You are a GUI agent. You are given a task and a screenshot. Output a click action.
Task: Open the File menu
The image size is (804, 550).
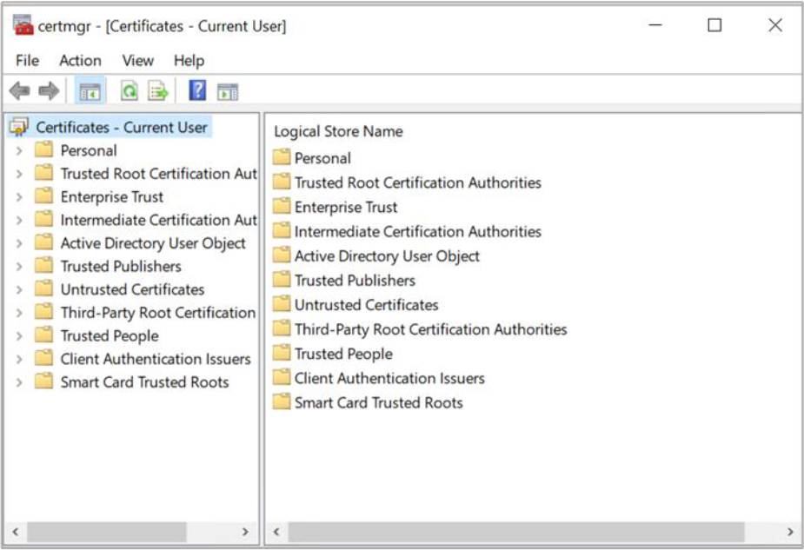(x=27, y=60)
